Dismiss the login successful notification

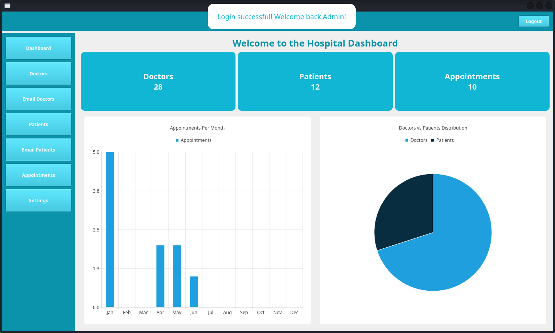(x=281, y=17)
